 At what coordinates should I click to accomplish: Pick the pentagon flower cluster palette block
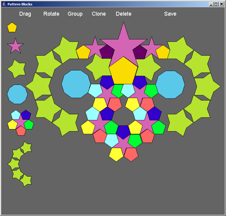point(21,123)
